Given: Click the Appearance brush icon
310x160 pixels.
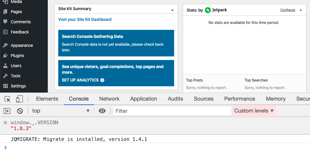Looking at the screenshot, I should coord(6,45).
